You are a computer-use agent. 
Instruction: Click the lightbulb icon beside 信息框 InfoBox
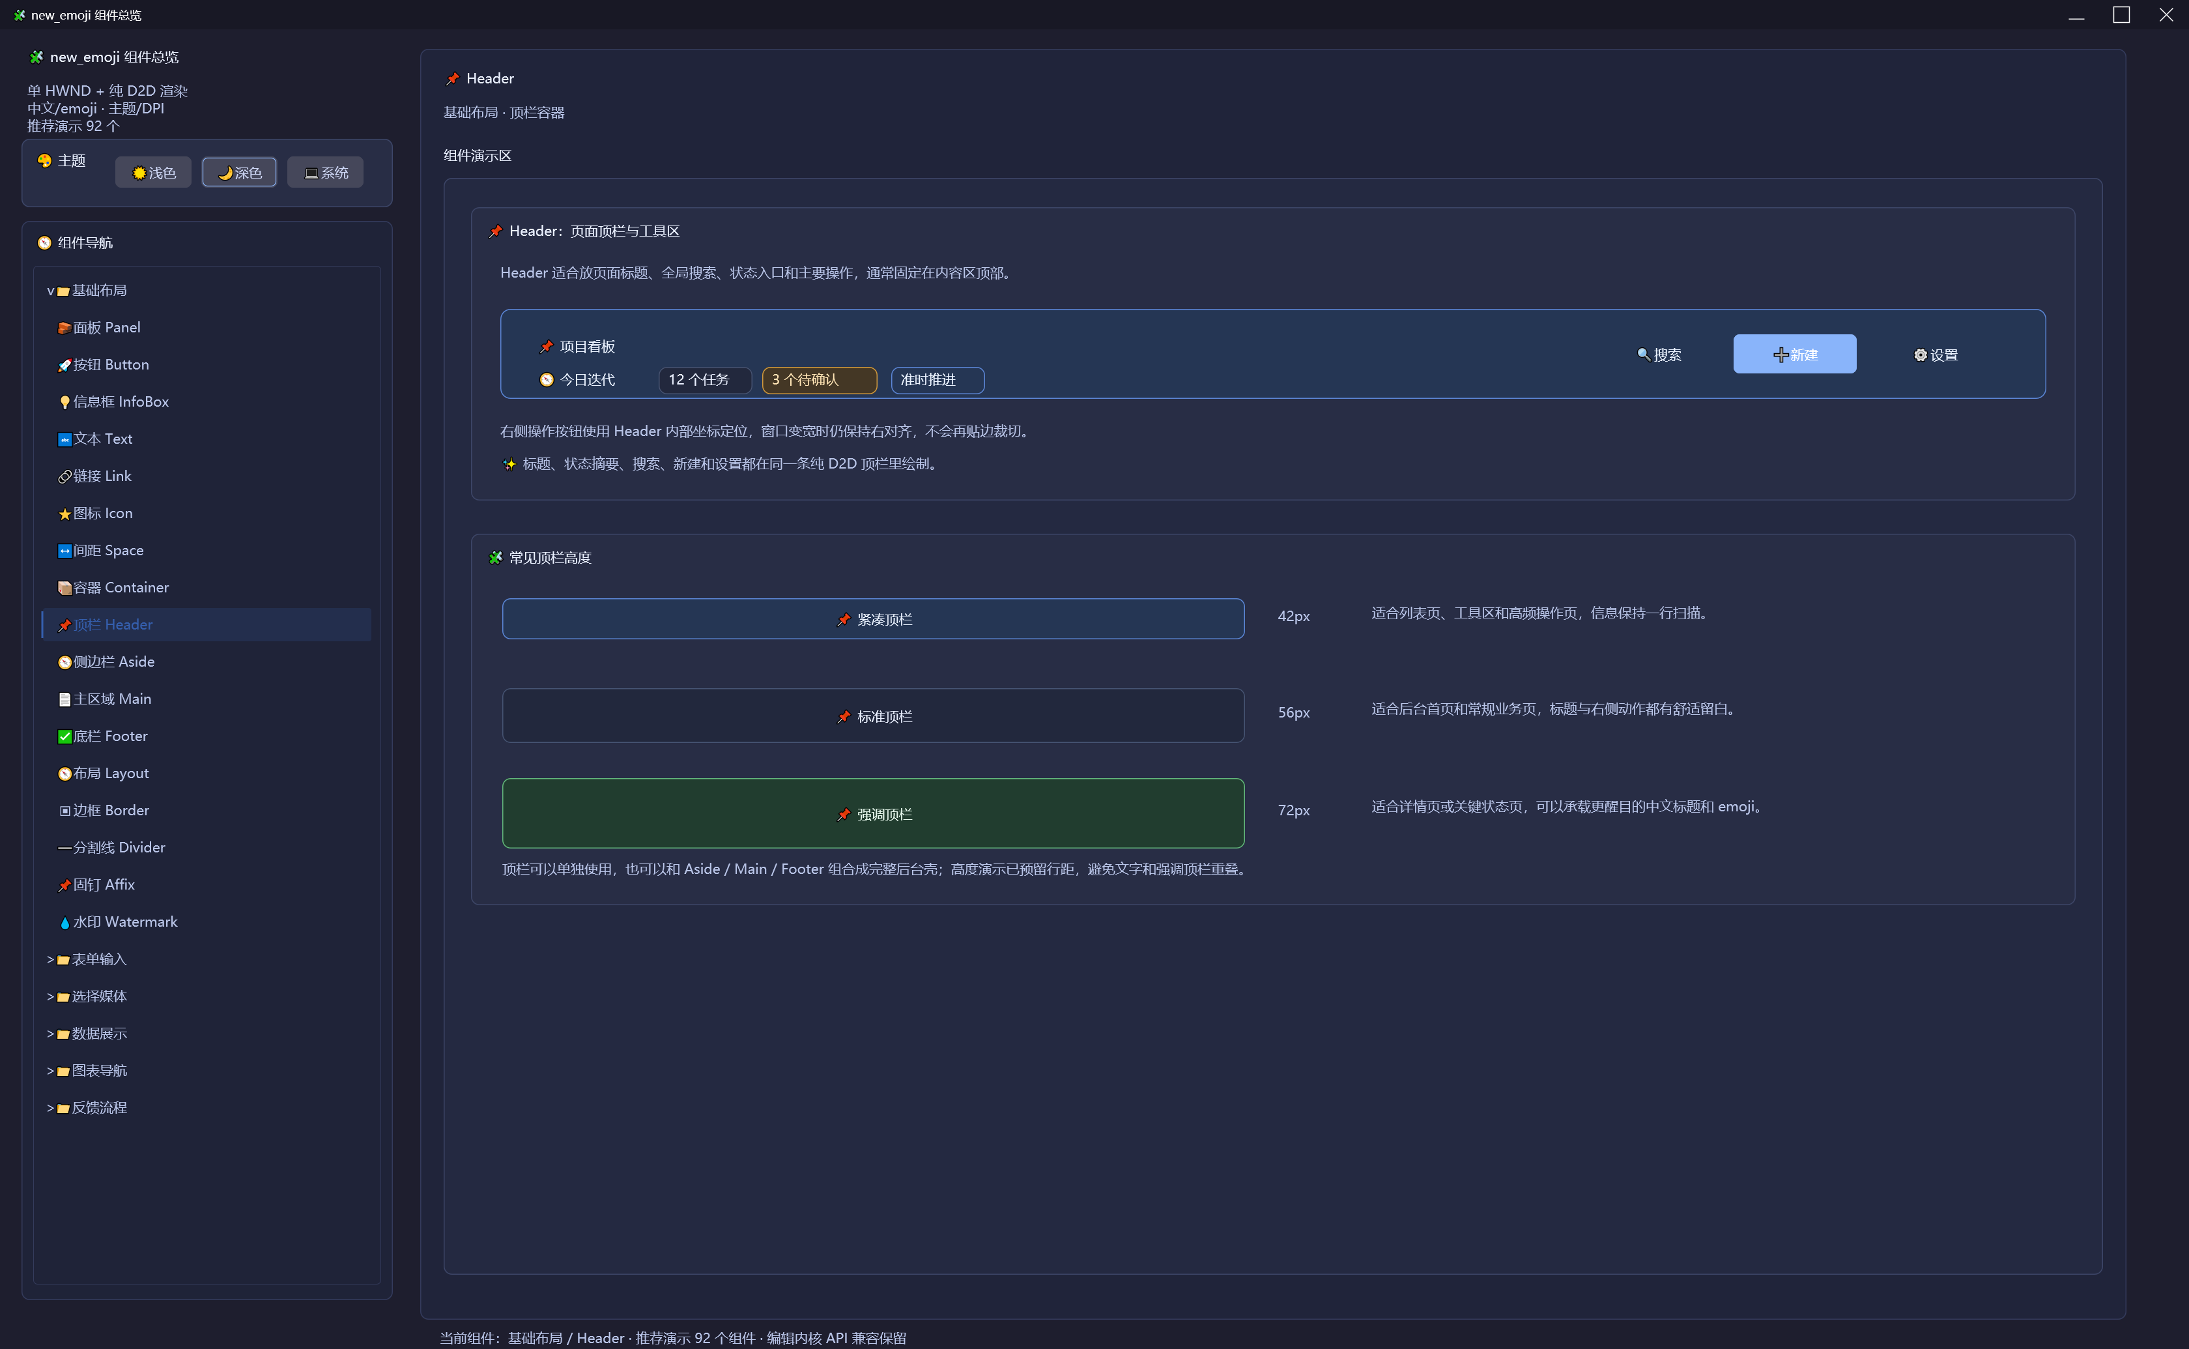point(64,402)
